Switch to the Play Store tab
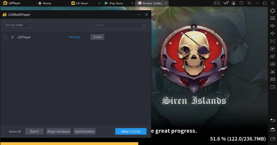 click(x=114, y=3)
